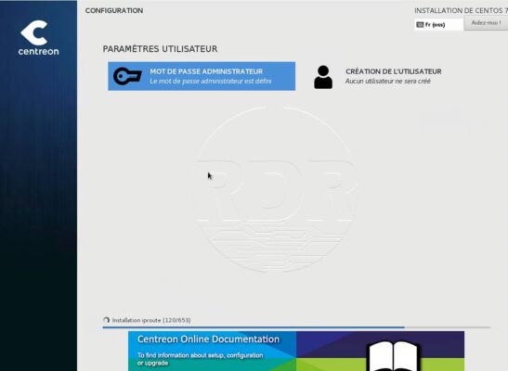Click the Aidez-moi ! help button

coord(486,23)
